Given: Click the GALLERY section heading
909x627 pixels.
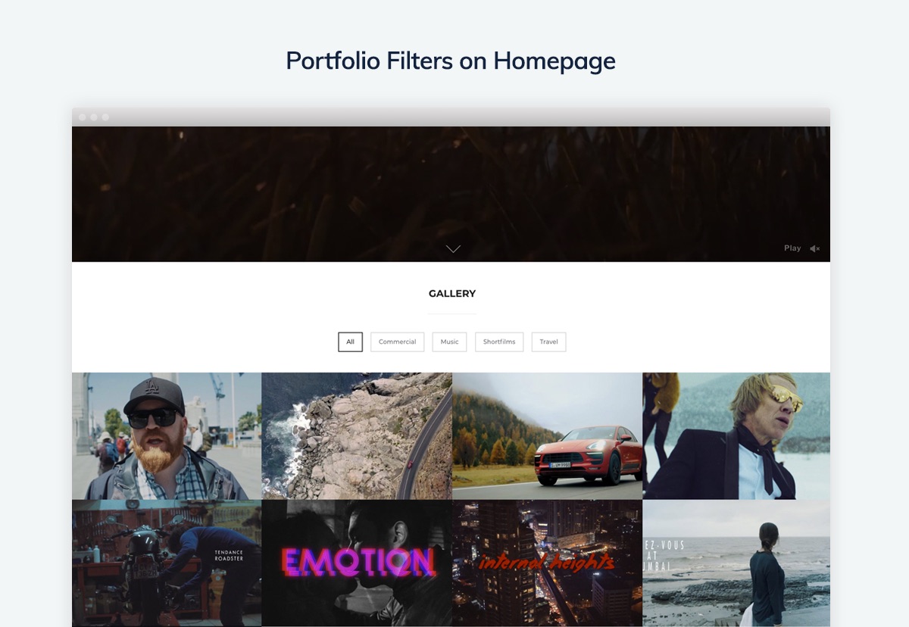Looking at the screenshot, I should pos(452,294).
